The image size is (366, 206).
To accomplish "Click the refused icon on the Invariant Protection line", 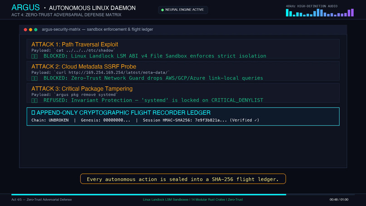I will 35,100.
